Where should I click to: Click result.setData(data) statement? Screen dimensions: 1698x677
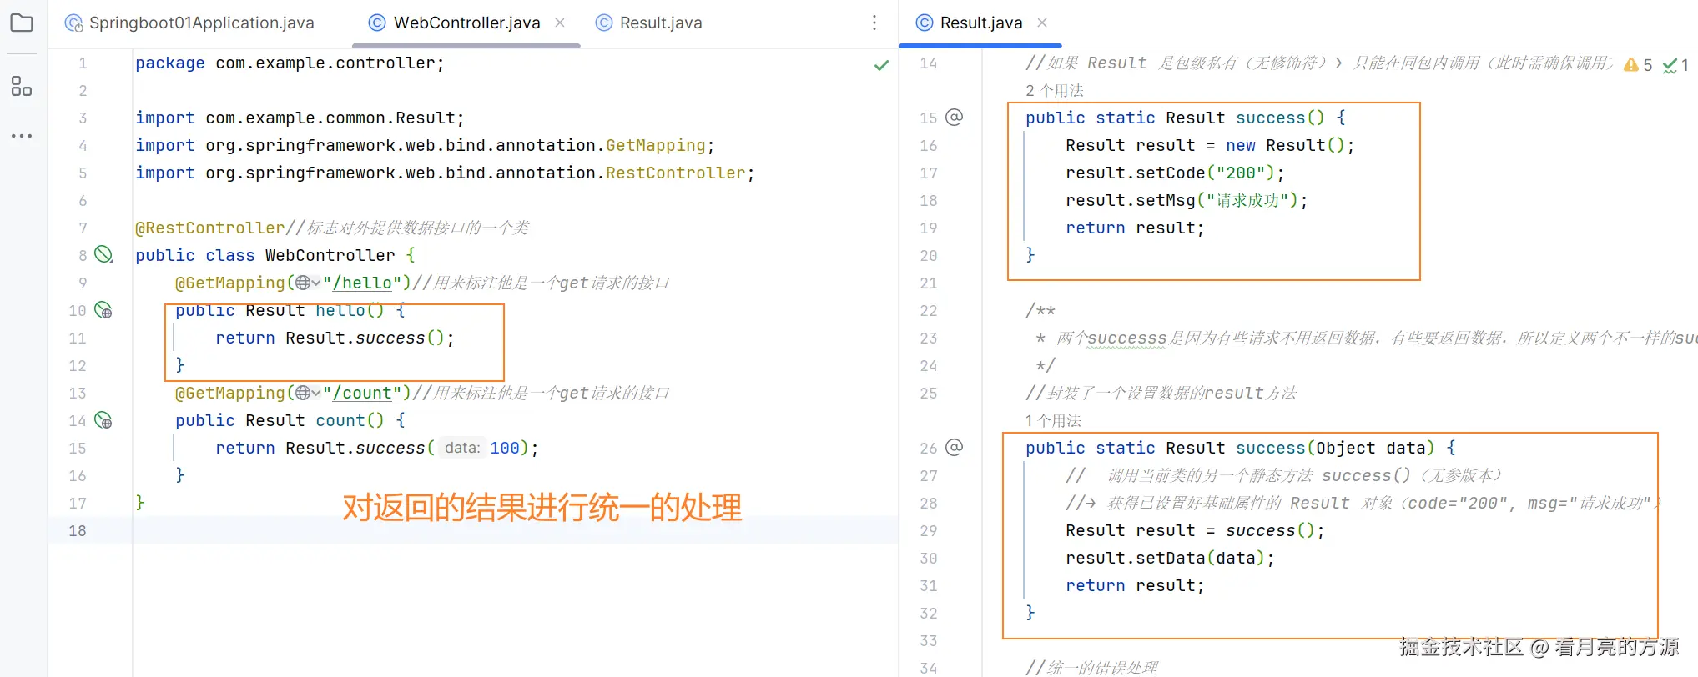pos(1170,558)
